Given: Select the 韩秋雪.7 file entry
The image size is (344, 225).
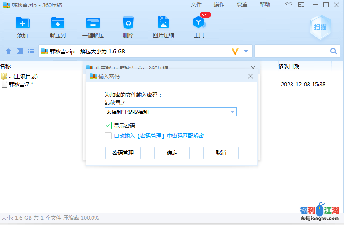Looking at the screenshot, I should pos(20,84).
